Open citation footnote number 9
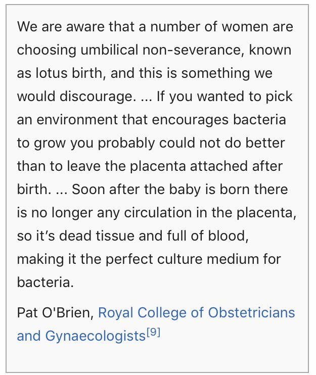The height and width of the screenshot is (375, 316). [153, 332]
